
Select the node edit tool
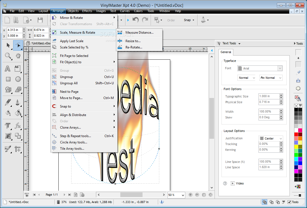click(x=18, y=45)
